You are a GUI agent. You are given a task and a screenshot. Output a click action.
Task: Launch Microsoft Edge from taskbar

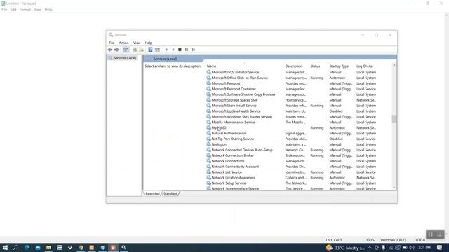pos(27,247)
